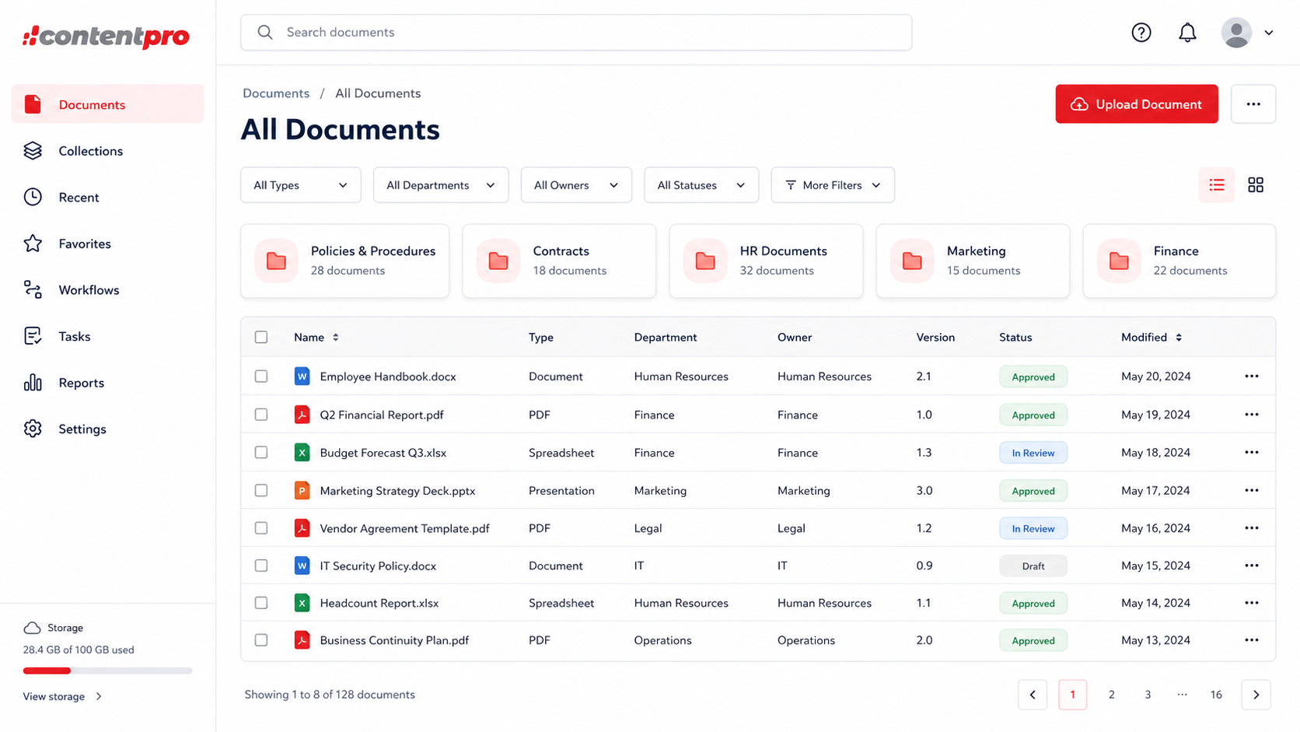The image size is (1300, 732).
Task: Expand account chevron next to avatar
Action: pyautogui.click(x=1269, y=33)
